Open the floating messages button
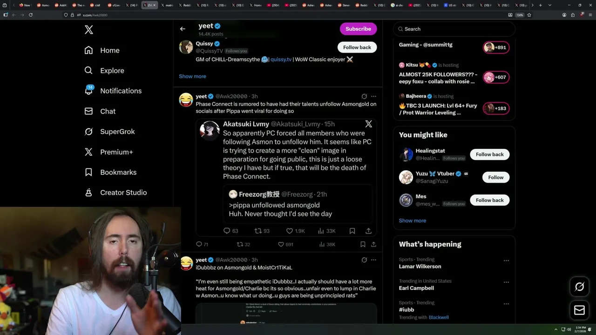 pyautogui.click(x=579, y=310)
